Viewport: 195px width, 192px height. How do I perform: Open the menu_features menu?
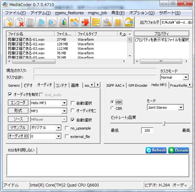click(x=69, y=13)
